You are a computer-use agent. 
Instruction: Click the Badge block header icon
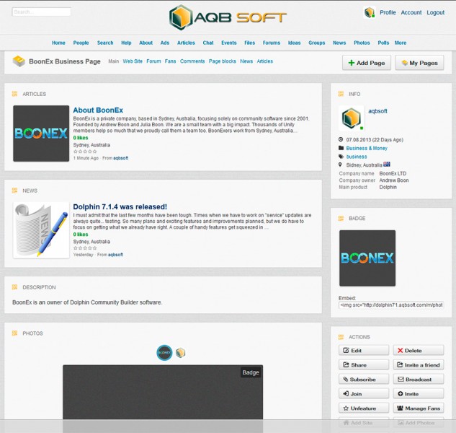(x=341, y=218)
